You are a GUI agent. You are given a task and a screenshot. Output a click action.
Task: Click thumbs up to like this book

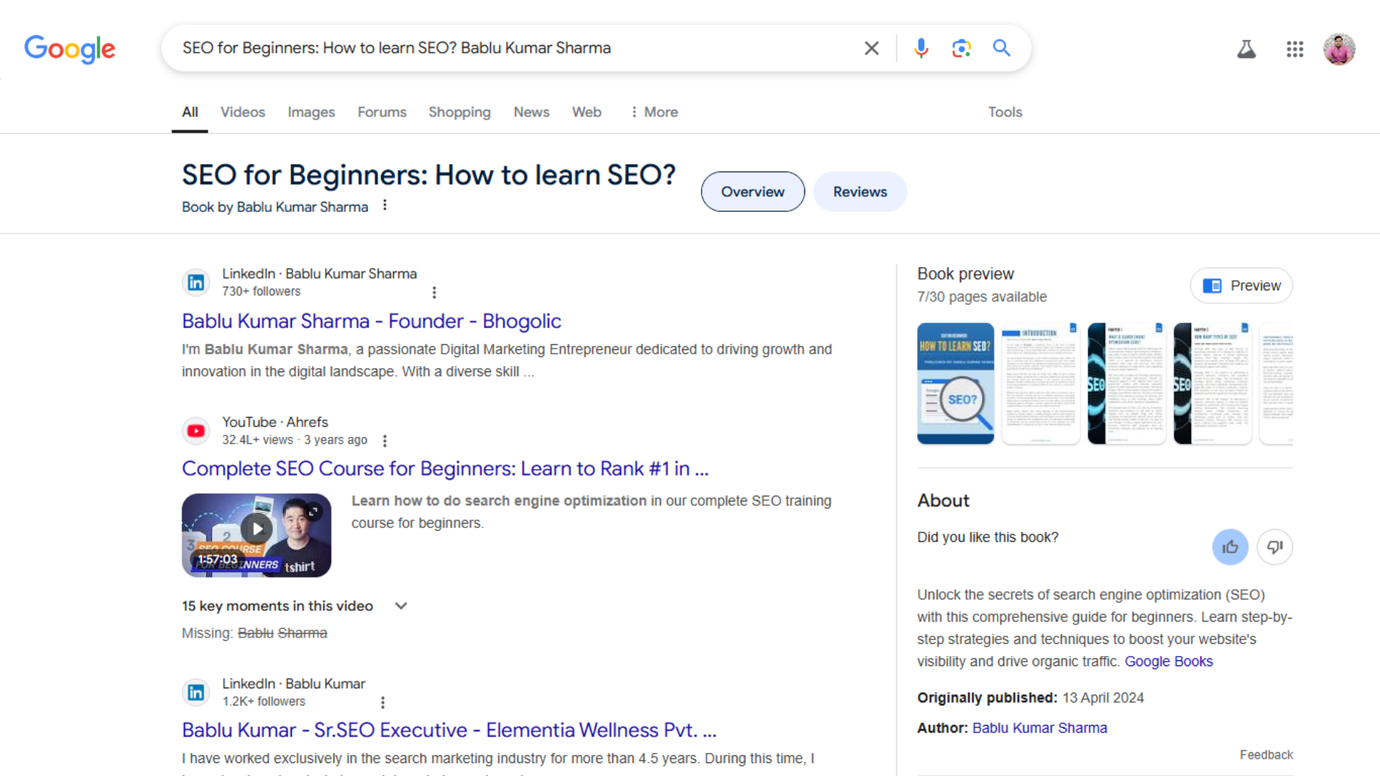coord(1230,547)
